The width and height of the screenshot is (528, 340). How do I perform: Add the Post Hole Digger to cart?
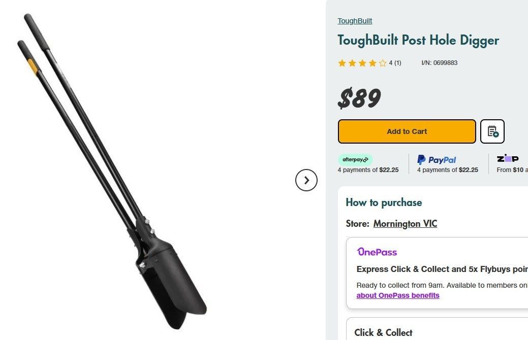tap(407, 131)
